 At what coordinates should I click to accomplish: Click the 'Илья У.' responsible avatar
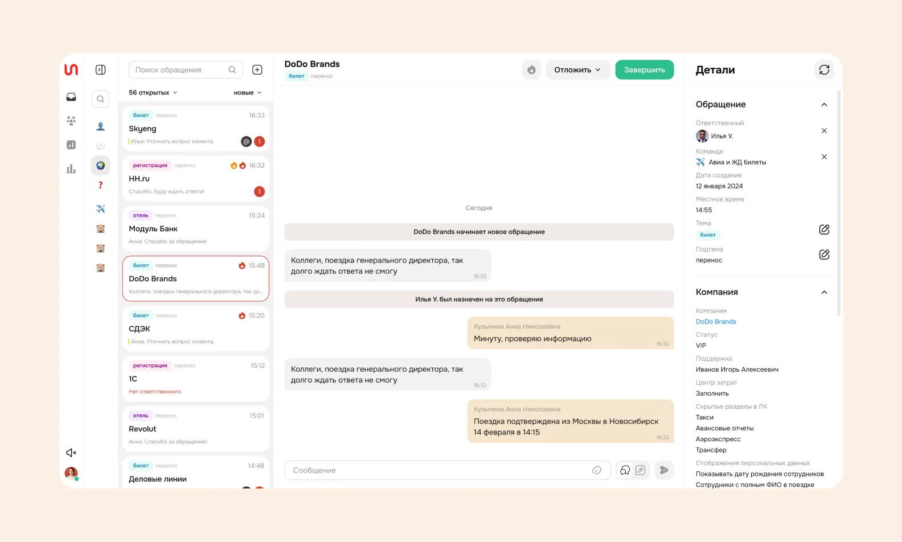(702, 136)
